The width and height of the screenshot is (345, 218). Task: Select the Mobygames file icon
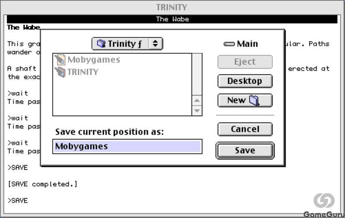60,60
